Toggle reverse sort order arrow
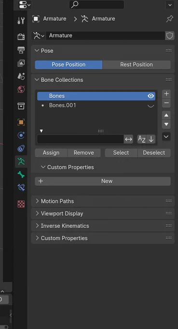The height and width of the screenshot is (329, 178). pyautogui.click(x=151, y=139)
